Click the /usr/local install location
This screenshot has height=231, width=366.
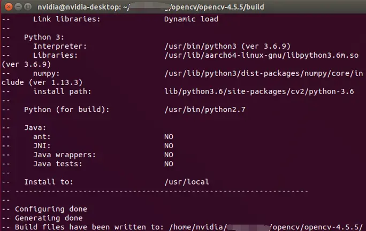[x=187, y=182]
